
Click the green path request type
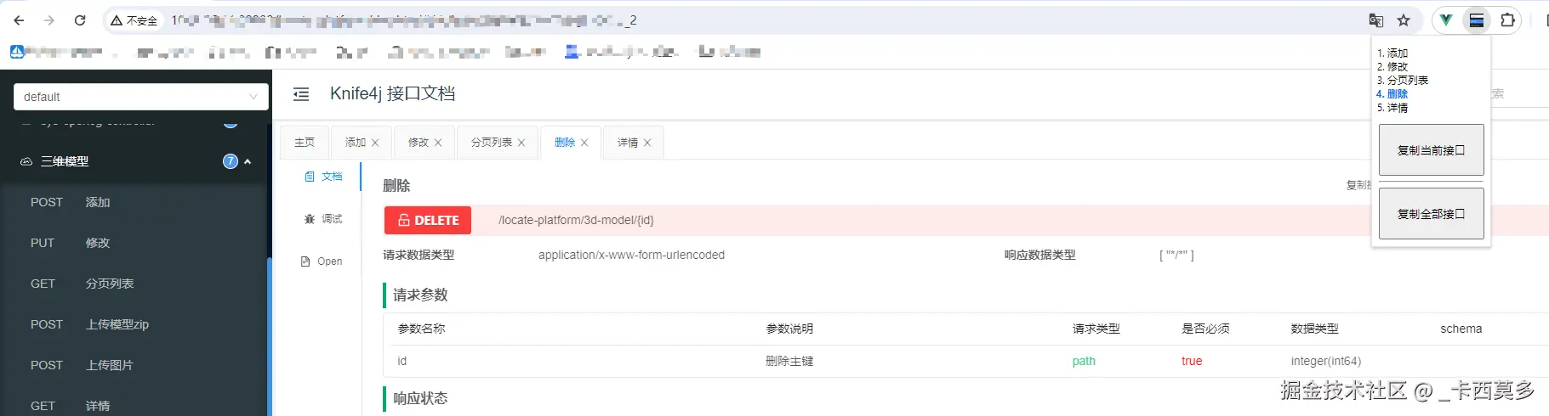pyautogui.click(x=1084, y=361)
